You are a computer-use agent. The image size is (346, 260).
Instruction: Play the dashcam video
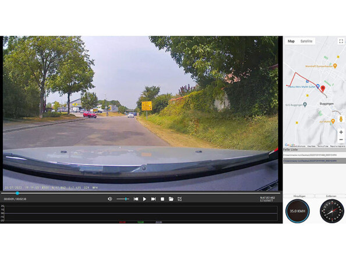[144, 199]
